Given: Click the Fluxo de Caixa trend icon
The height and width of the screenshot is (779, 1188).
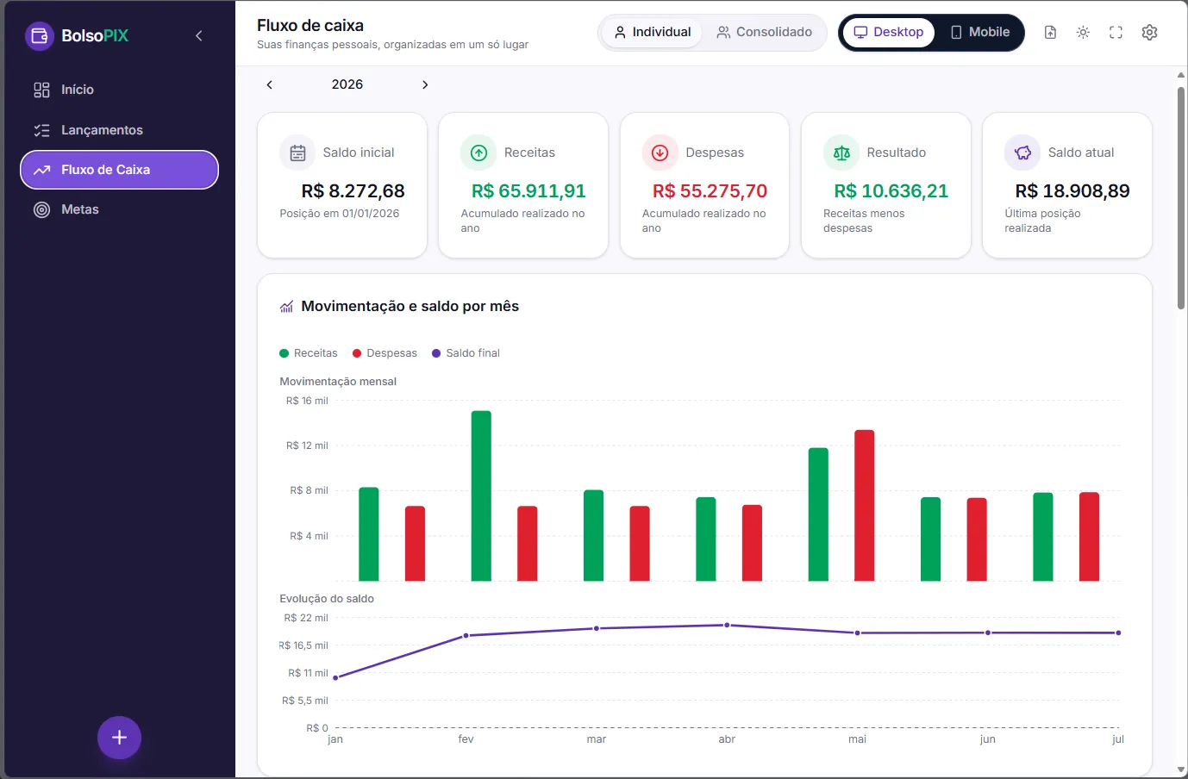Looking at the screenshot, I should tap(41, 170).
